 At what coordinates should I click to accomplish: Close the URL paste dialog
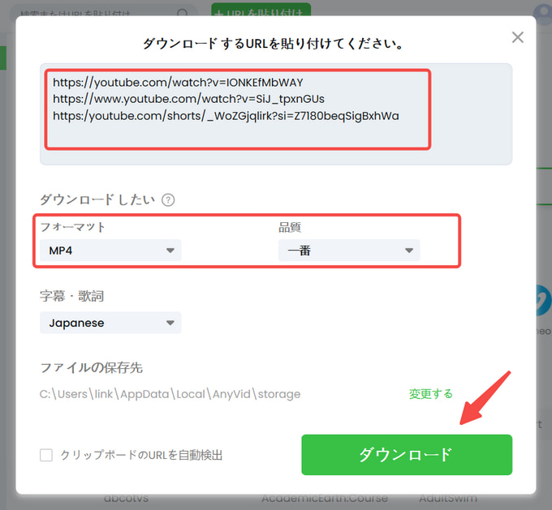[518, 37]
